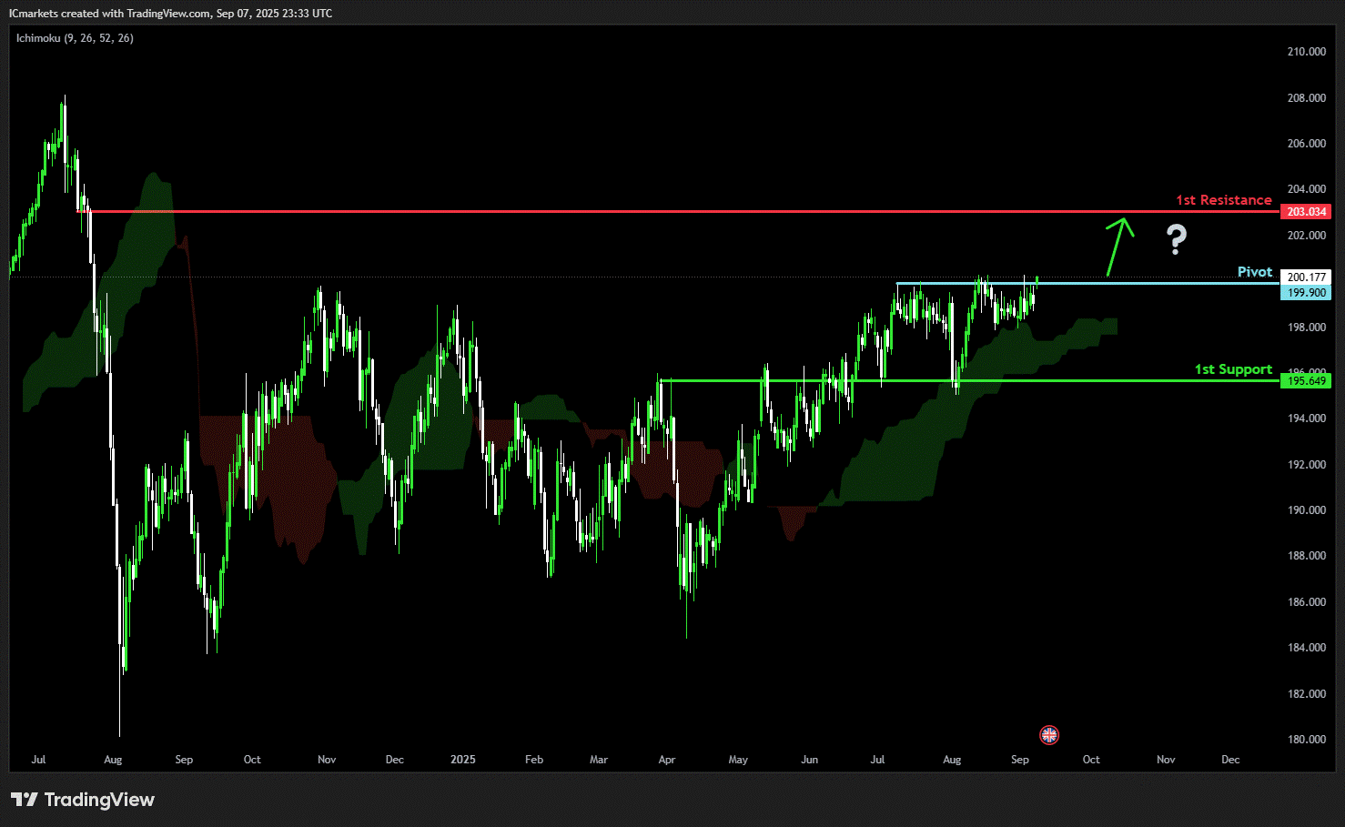Click the 206.000 price axis label
The width and height of the screenshot is (1345, 827).
(1306, 144)
